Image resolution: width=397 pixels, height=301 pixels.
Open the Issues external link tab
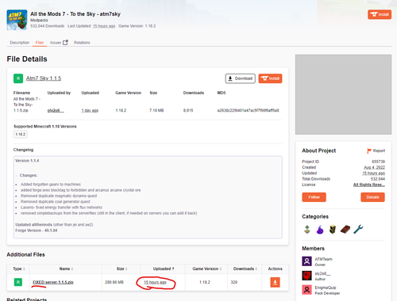point(59,43)
